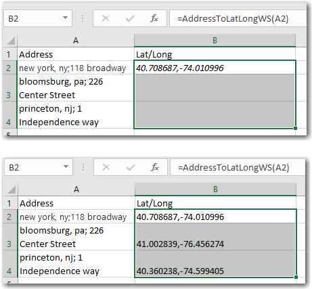Viewport: 312px width, 289px height.
Task: Click Select All triangle in bottom spreadsheet
Action: click(12, 190)
